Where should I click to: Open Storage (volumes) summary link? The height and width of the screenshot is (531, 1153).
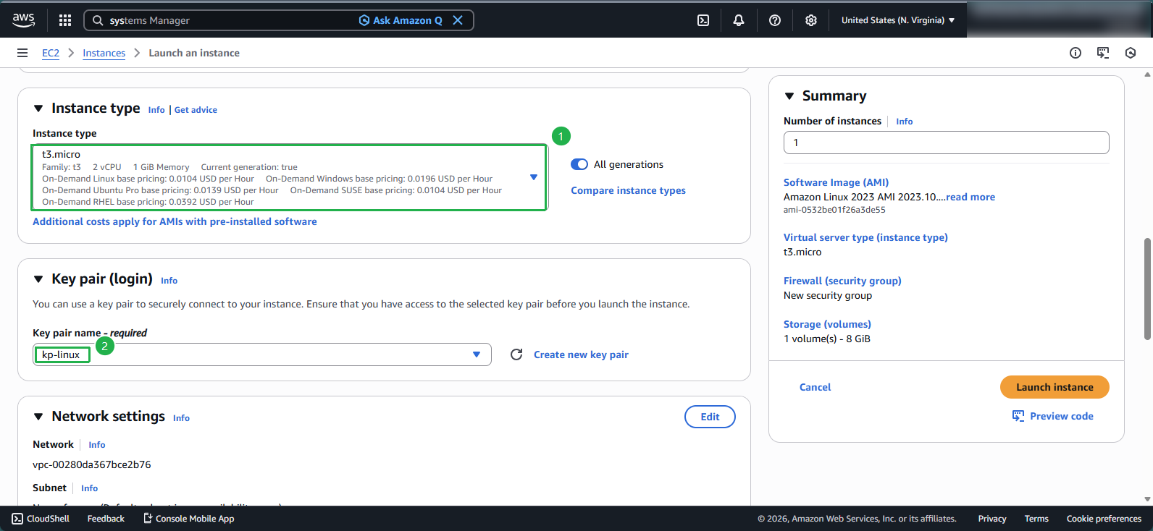point(827,324)
